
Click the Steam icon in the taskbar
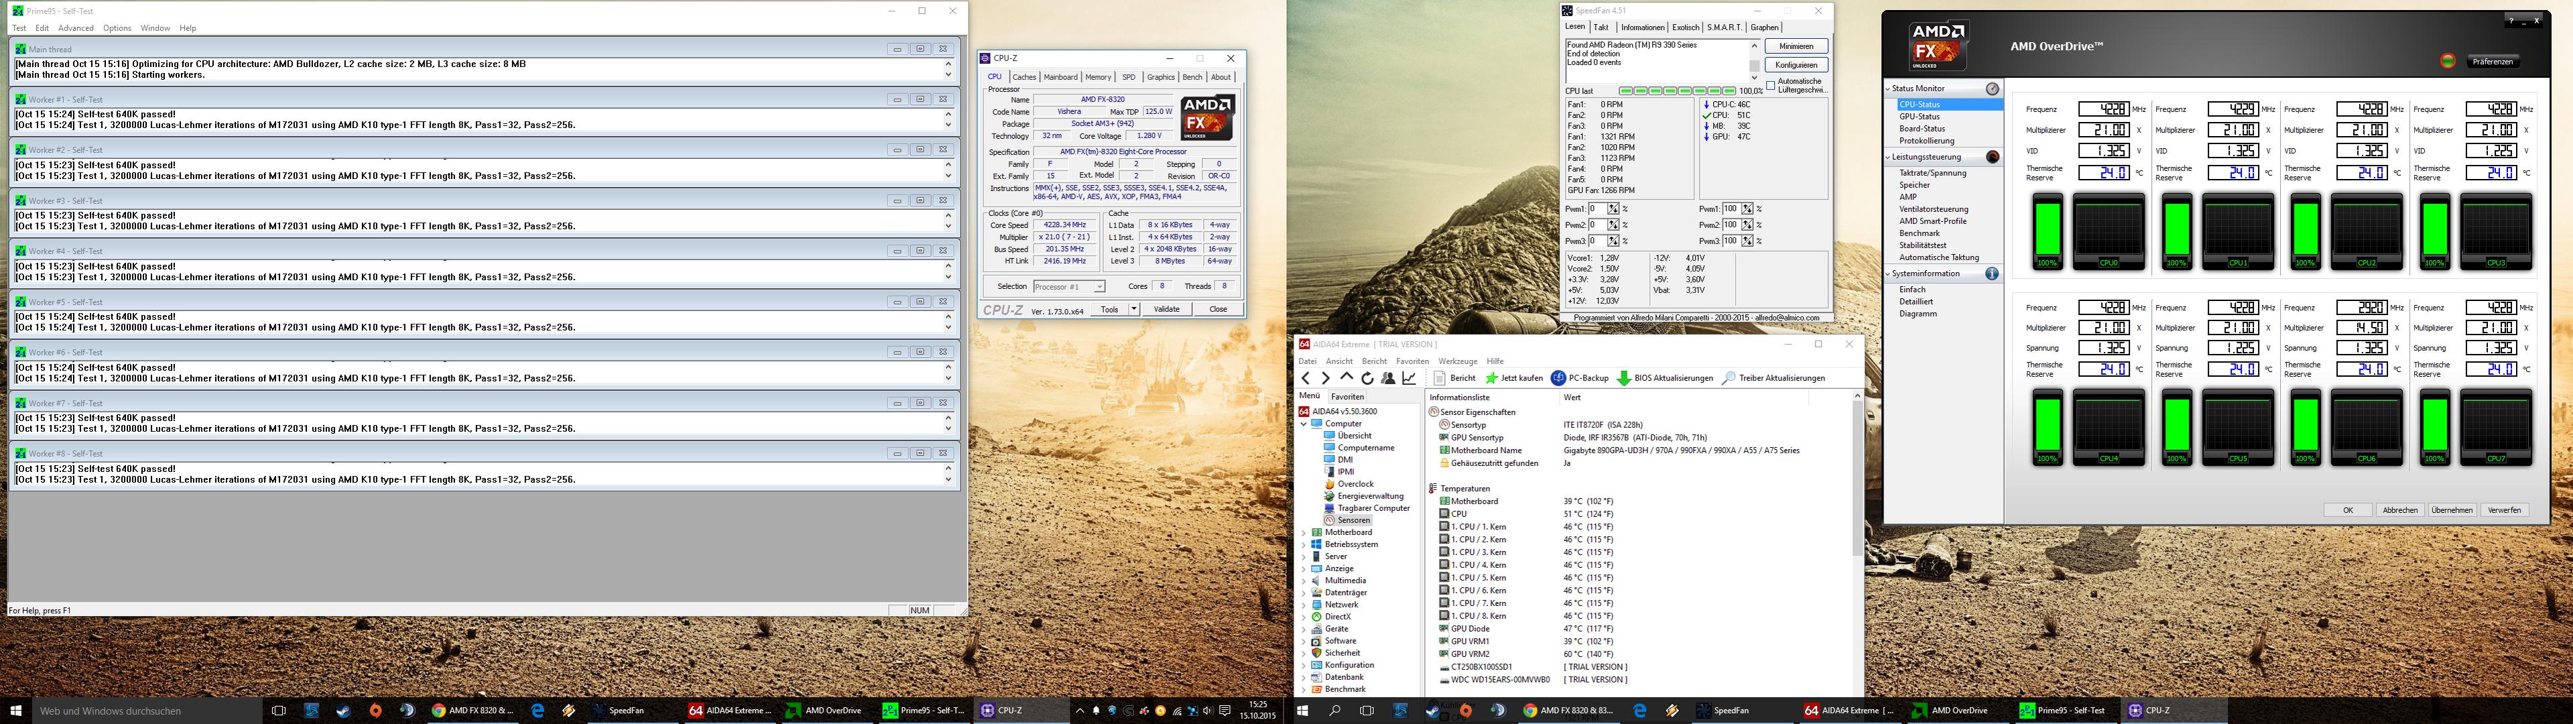pyautogui.click(x=344, y=711)
